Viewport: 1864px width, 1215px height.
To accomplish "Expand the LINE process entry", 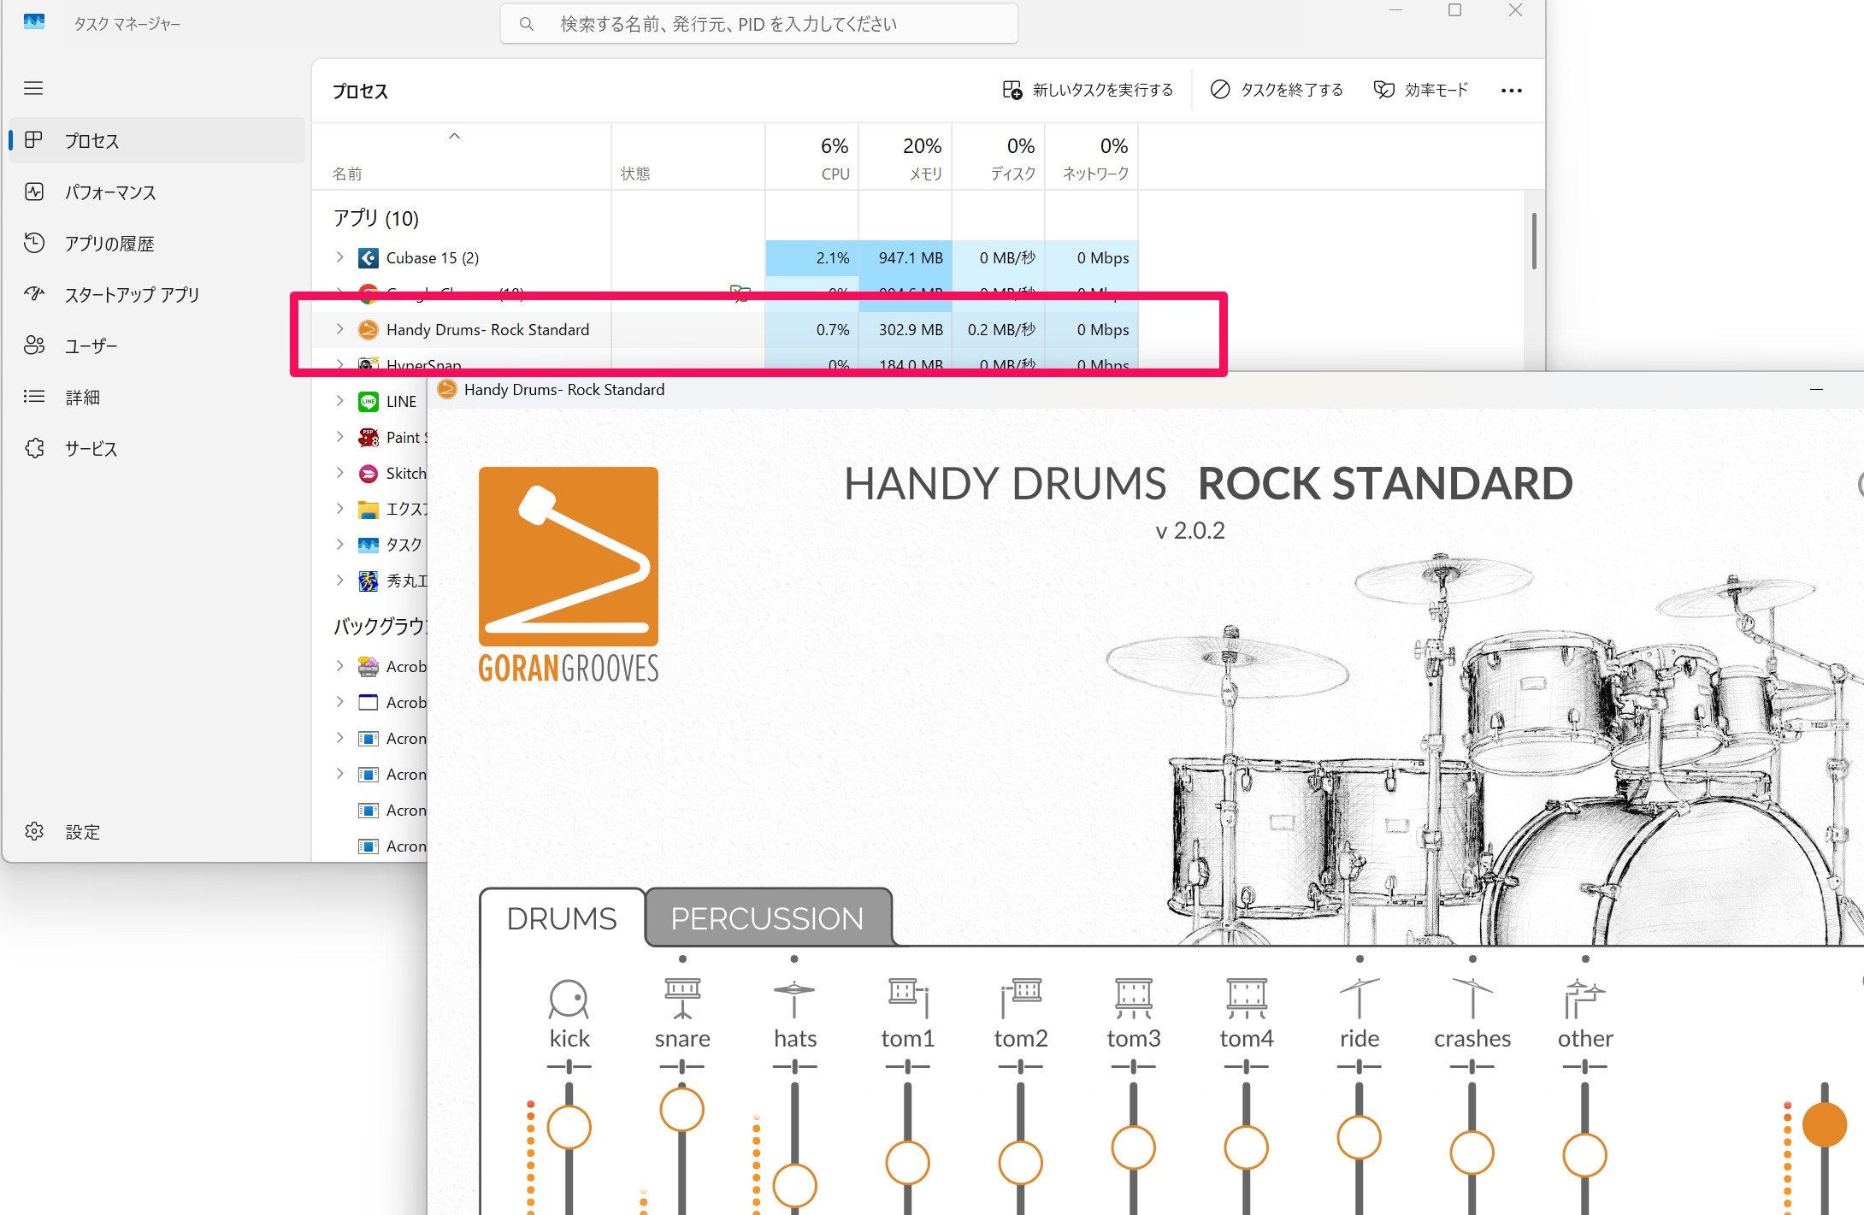I will (x=339, y=401).
